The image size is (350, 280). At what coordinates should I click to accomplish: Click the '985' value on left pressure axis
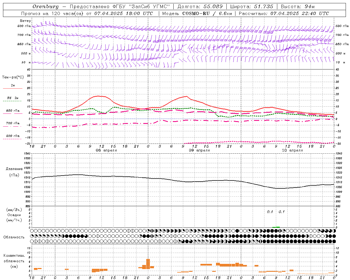point(27,206)
